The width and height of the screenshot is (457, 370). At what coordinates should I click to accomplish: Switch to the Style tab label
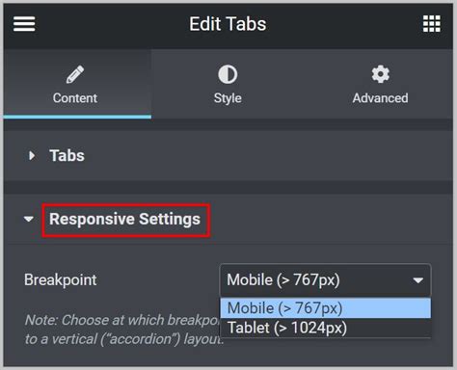tap(228, 98)
